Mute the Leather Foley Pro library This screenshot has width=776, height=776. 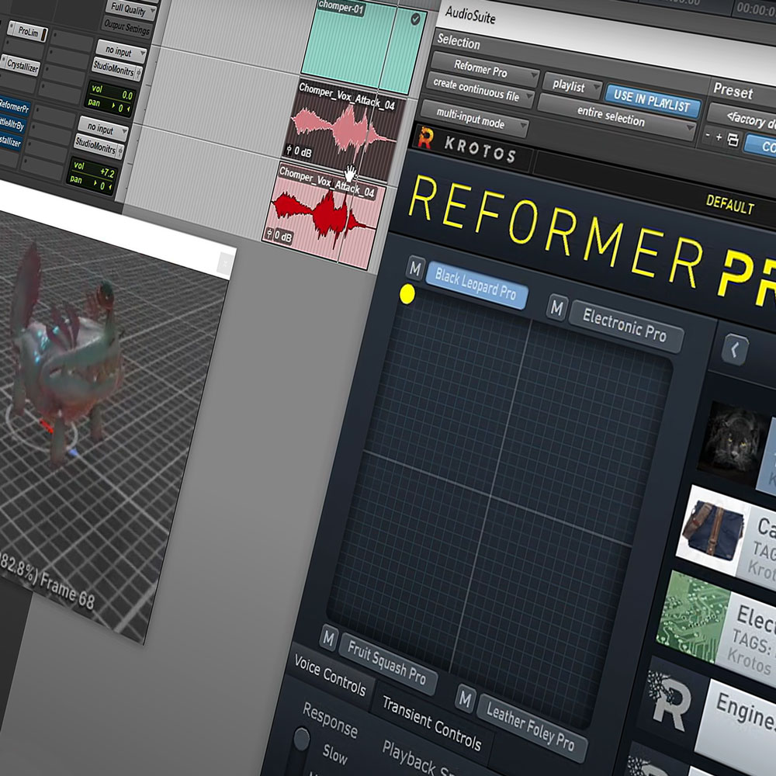[465, 699]
